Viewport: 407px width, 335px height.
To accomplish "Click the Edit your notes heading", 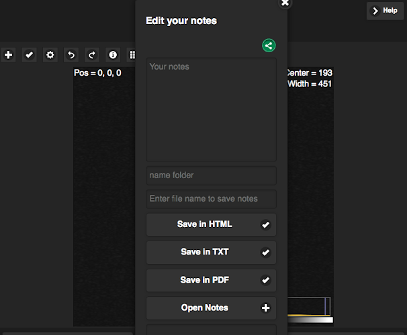I will (x=181, y=21).
